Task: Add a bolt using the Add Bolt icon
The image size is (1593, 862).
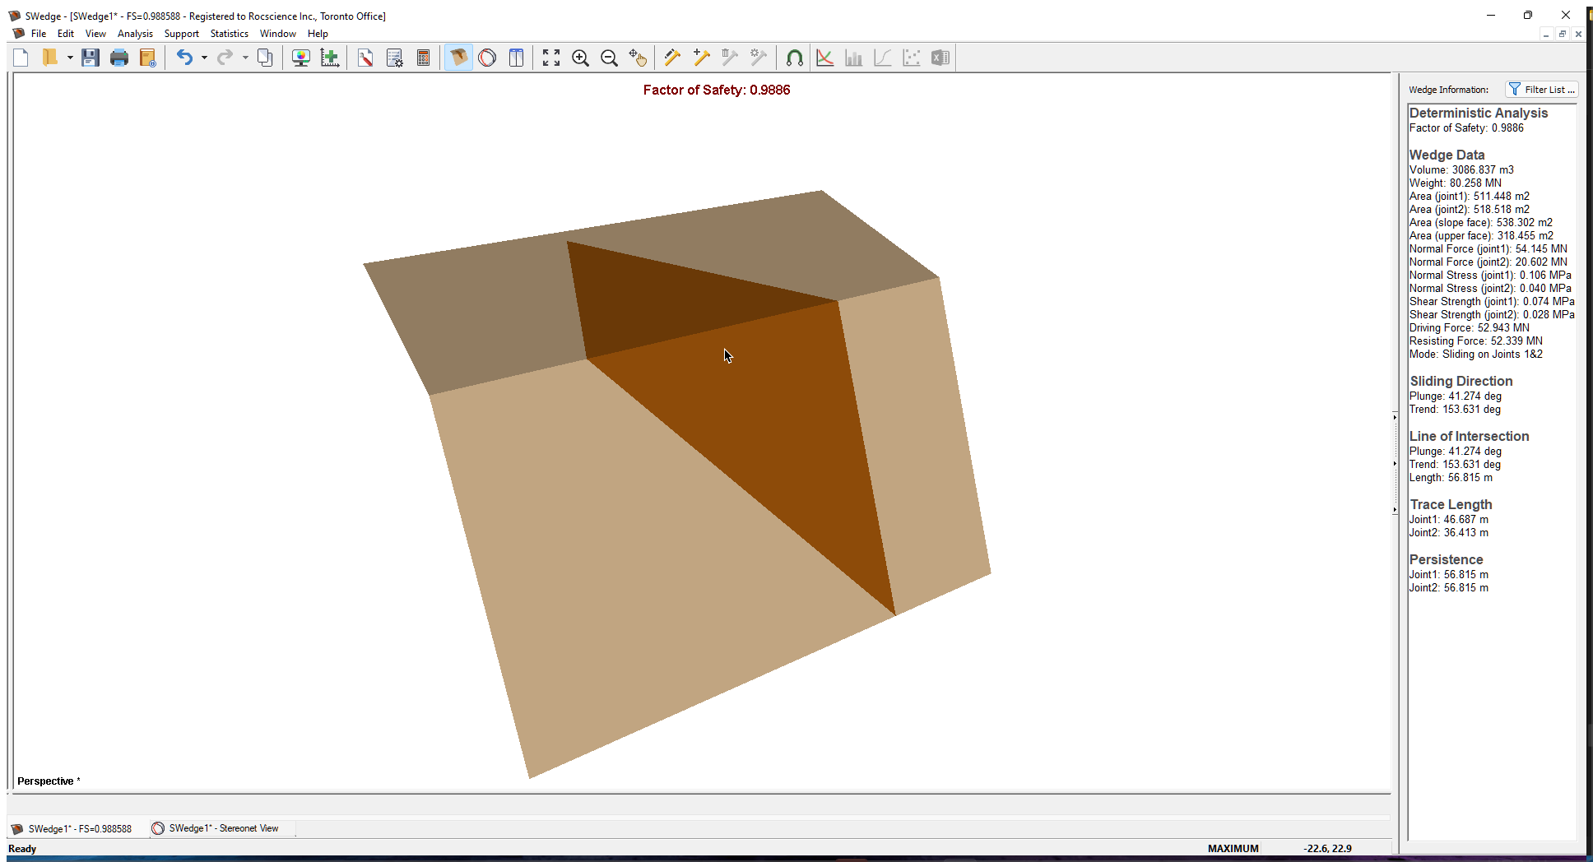Action: (700, 58)
